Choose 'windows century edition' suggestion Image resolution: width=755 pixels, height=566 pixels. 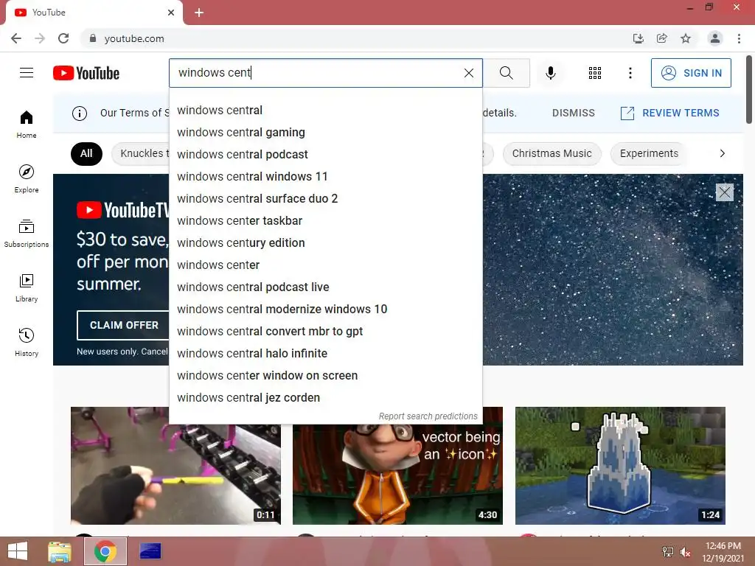[x=325, y=243]
